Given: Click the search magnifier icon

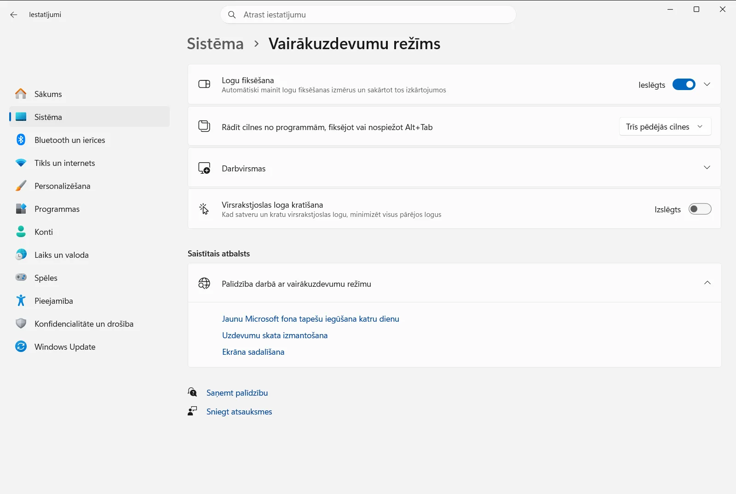Looking at the screenshot, I should pyautogui.click(x=232, y=15).
